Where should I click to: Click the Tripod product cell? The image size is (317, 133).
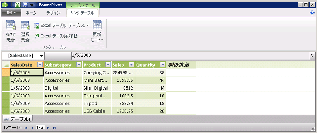[x=97, y=103]
